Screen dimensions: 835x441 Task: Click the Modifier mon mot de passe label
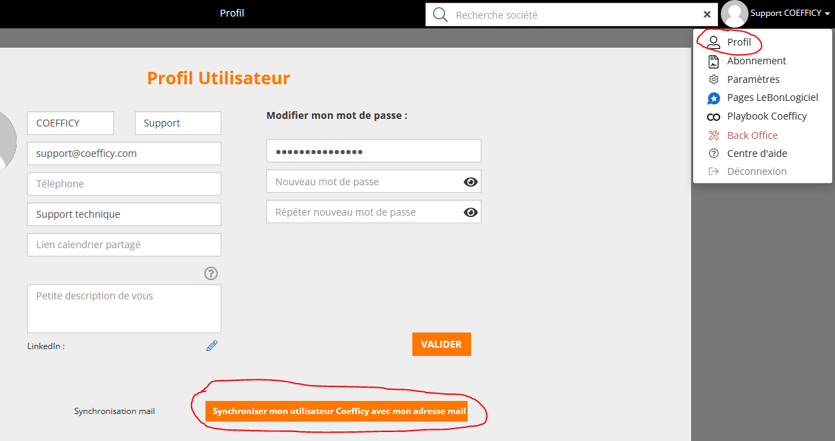point(337,115)
